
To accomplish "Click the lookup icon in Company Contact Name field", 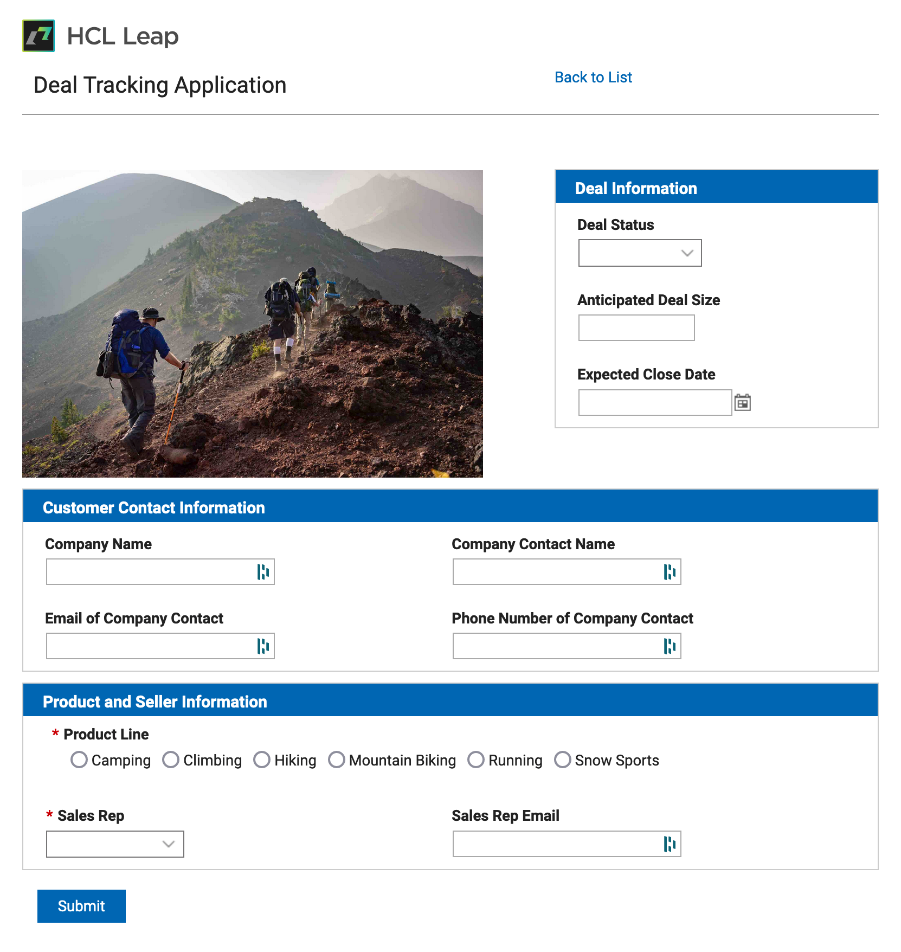I will tap(670, 571).
